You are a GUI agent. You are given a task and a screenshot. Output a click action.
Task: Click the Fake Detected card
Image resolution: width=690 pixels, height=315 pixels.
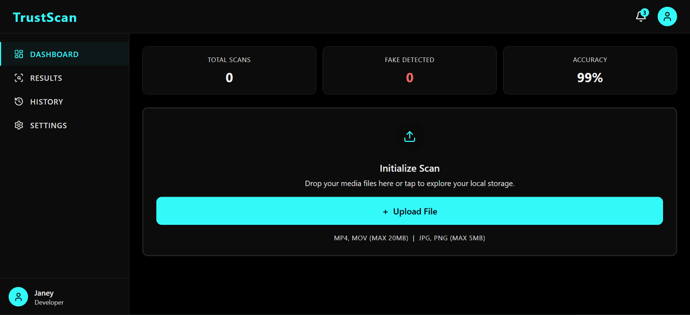click(409, 70)
